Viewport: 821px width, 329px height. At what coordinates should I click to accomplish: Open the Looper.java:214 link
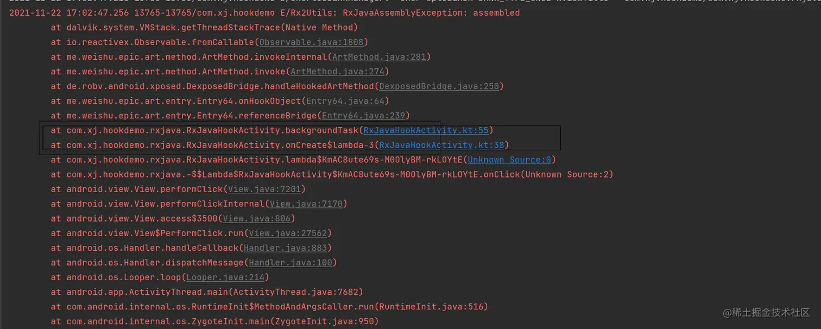click(225, 277)
